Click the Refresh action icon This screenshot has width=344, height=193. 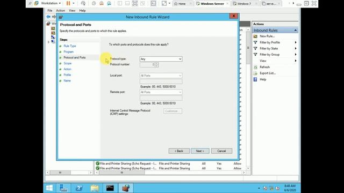click(x=255, y=67)
